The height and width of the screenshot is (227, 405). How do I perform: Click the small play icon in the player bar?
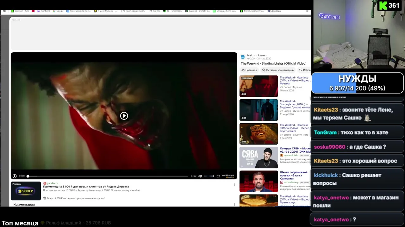[15, 176]
